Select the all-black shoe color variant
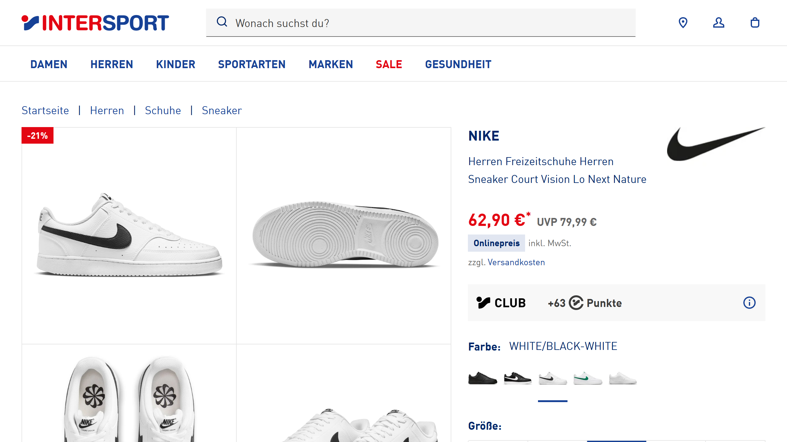This screenshot has height=442, width=787. coord(482,378)
